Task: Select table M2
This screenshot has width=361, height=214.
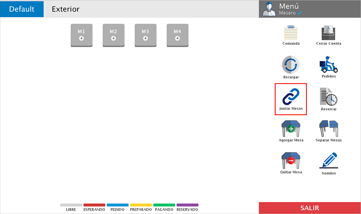Action: point(113,35)
